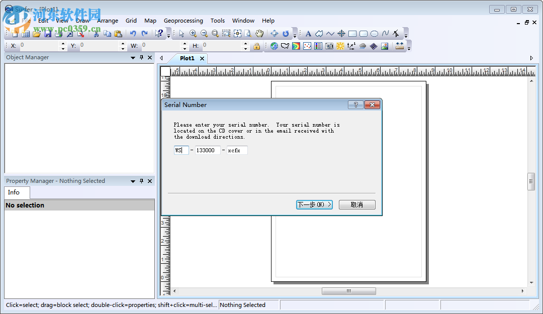This screenshot has width=543, height=314.
Task: Click the 下一步(N) next button
Action: 314,204
